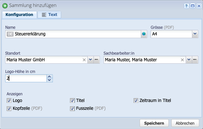Uncheck the Logo checkbox
The image size is (203, 129).
(x=8, y=101)
